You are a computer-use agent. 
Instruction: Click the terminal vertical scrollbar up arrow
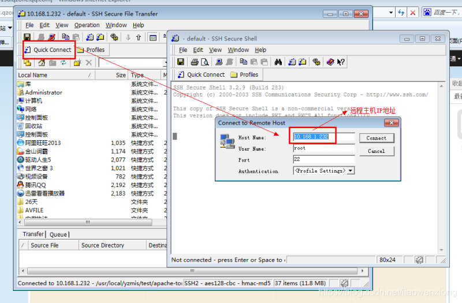[441, 86]
